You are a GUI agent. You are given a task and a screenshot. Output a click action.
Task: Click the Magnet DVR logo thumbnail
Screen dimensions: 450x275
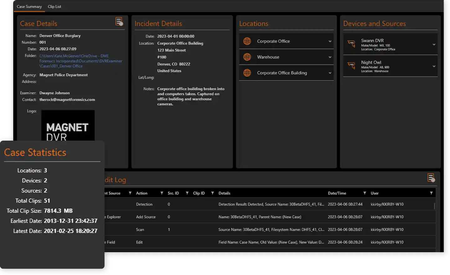tap(68, 125)
